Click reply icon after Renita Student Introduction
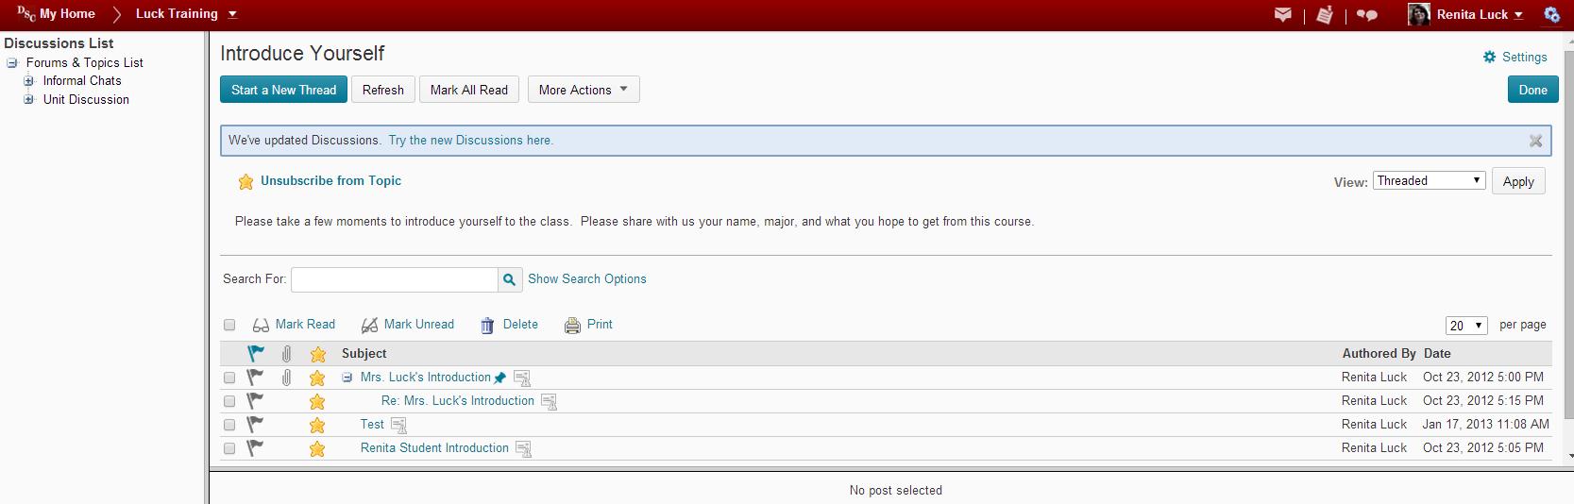 click(x=523, y=448)
